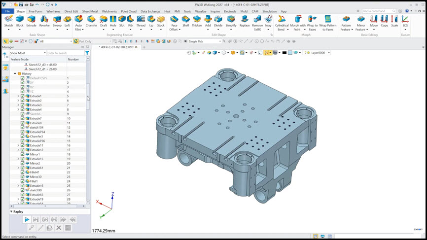Play the feature replay
The height and width of the screenshot is (240, 427).
27,220
